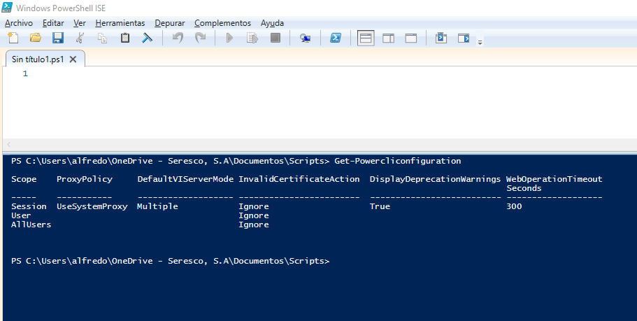Click the Get-Powercliconfiguration command text
The height and width of the screenshot is (321, 637).
398,161
